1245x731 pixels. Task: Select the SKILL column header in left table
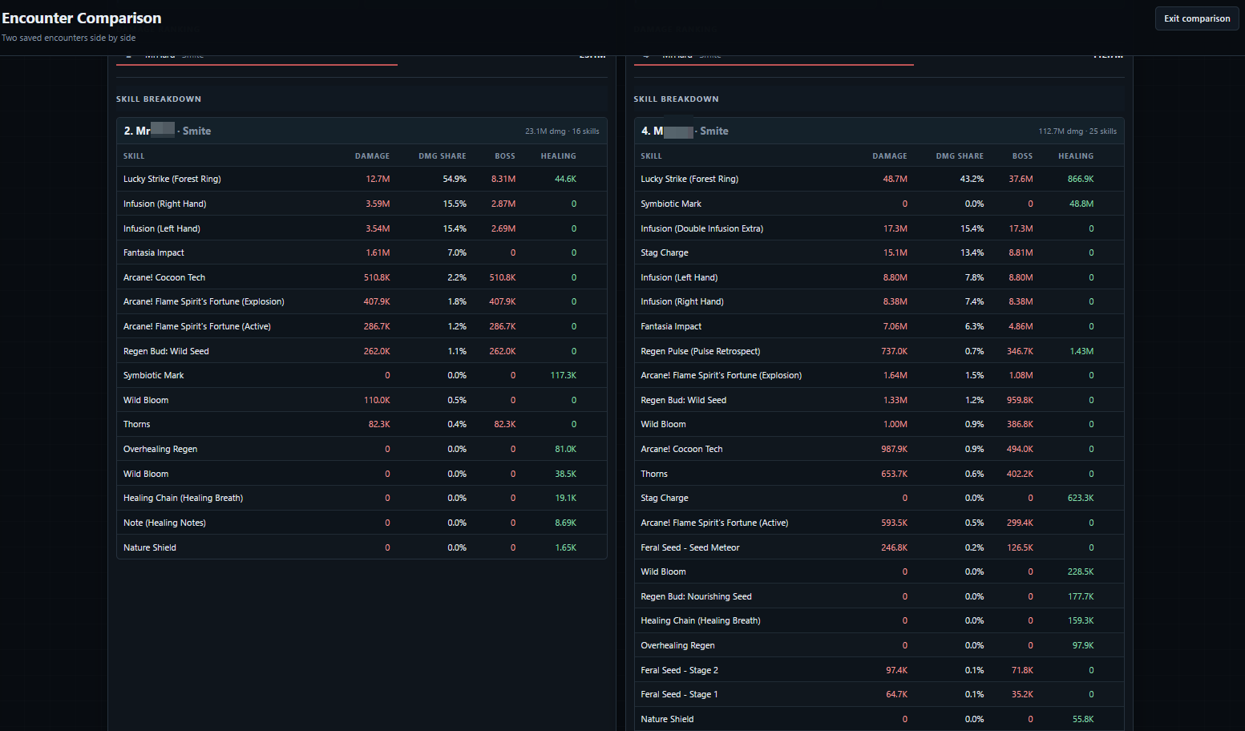[x=134, y=156]
